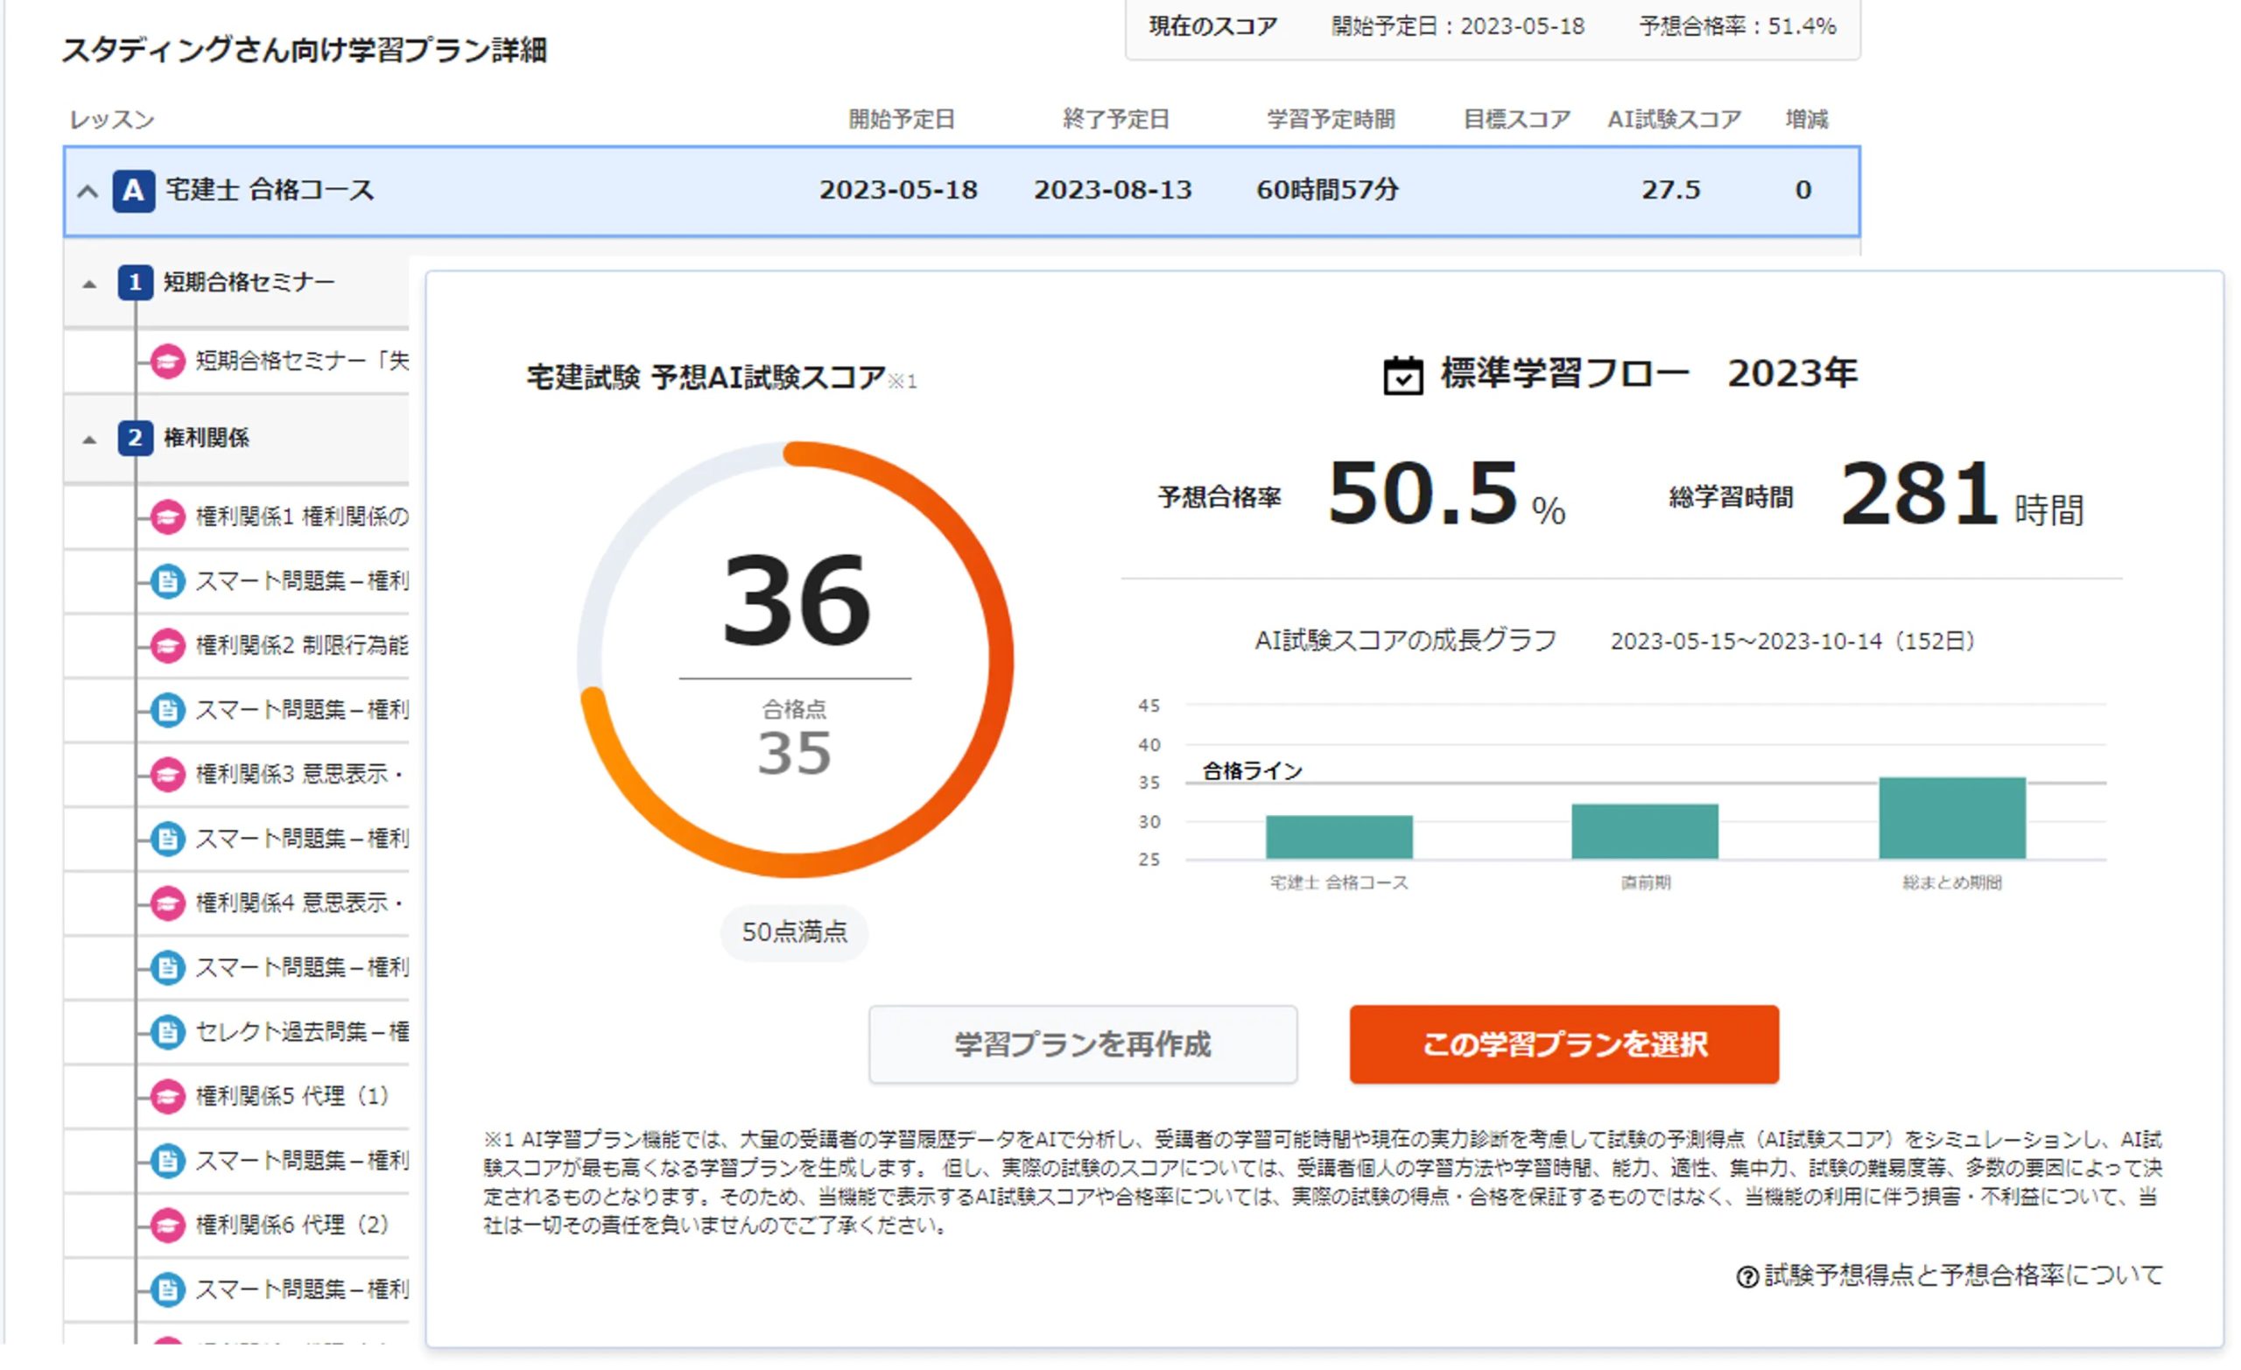Click the 増減 column header
2241x1370 pixels.
[x=1806, y=120]
